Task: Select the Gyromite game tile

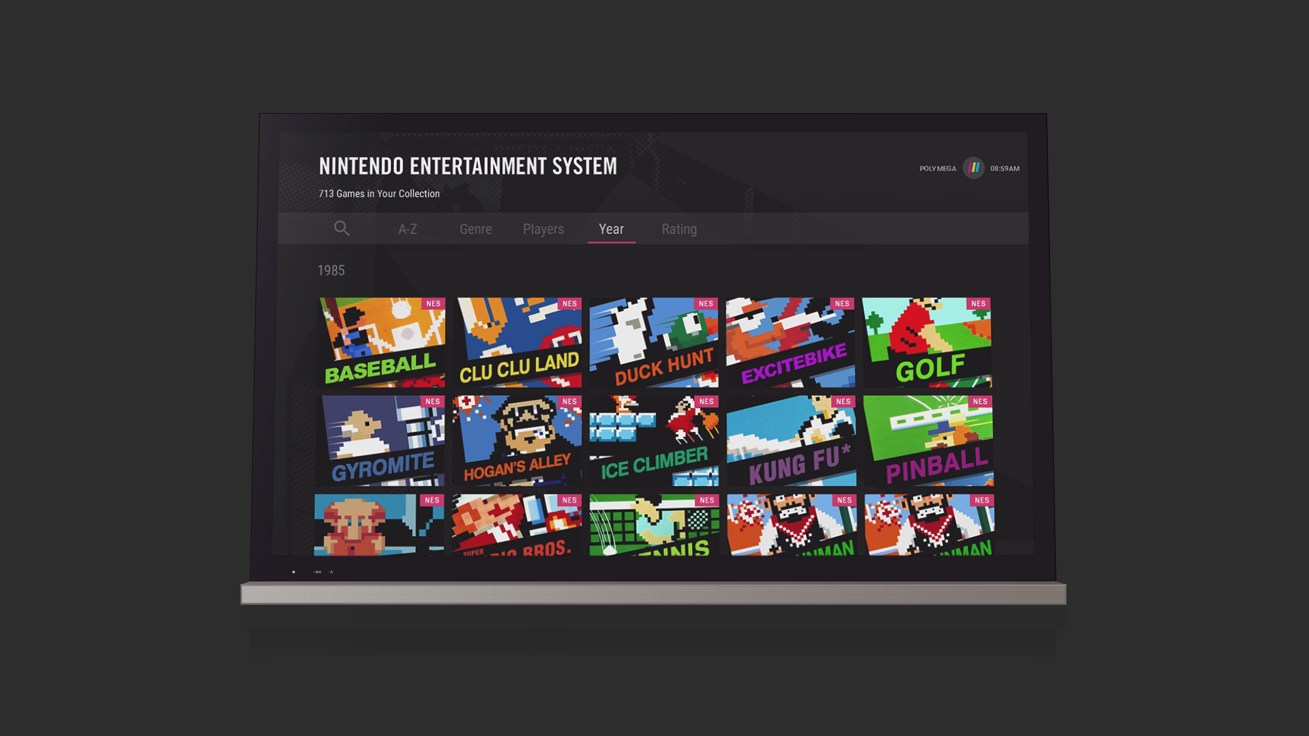Action: pyautogui.click(x=382, y=440)
